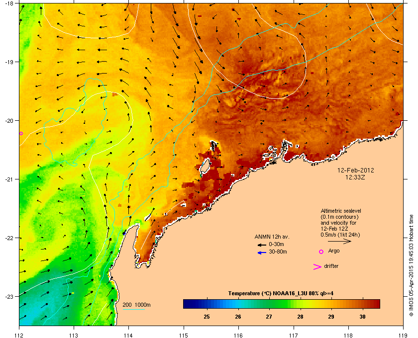Click the green 27°C section of colorbar
This screenshot has width=418, height=338.
(x=269, y=304)
